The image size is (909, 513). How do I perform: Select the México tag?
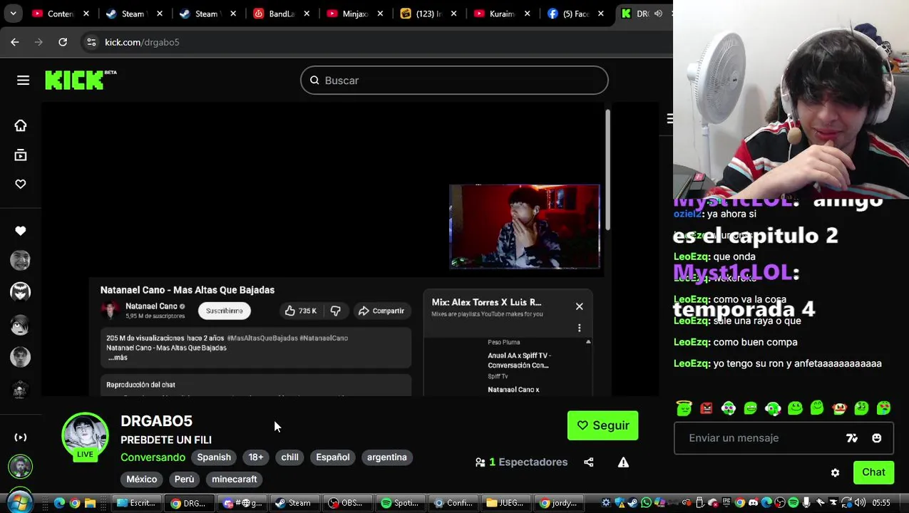pyautogui.click(x=142, y=480)
